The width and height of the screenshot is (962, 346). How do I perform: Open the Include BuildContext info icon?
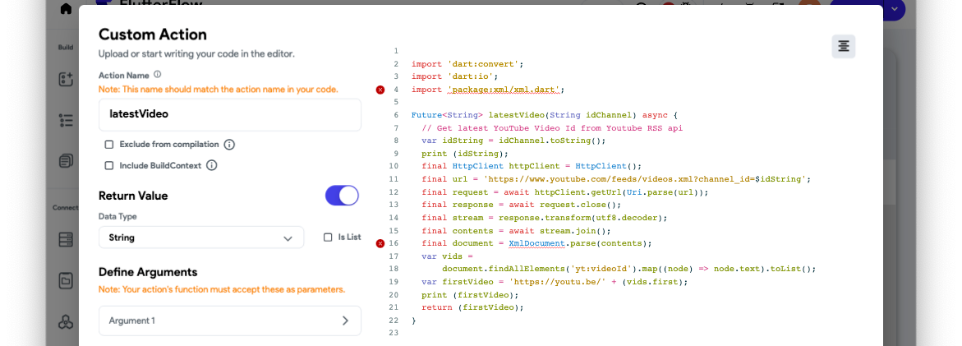[212, 166]
